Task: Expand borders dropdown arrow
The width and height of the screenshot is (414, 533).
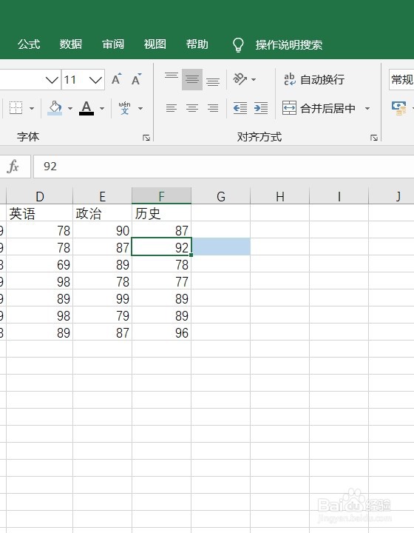Action: click(32, 108)
